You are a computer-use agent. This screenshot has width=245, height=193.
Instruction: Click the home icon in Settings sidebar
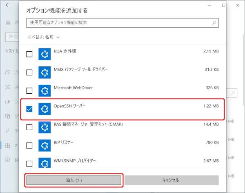click(8, 23)
